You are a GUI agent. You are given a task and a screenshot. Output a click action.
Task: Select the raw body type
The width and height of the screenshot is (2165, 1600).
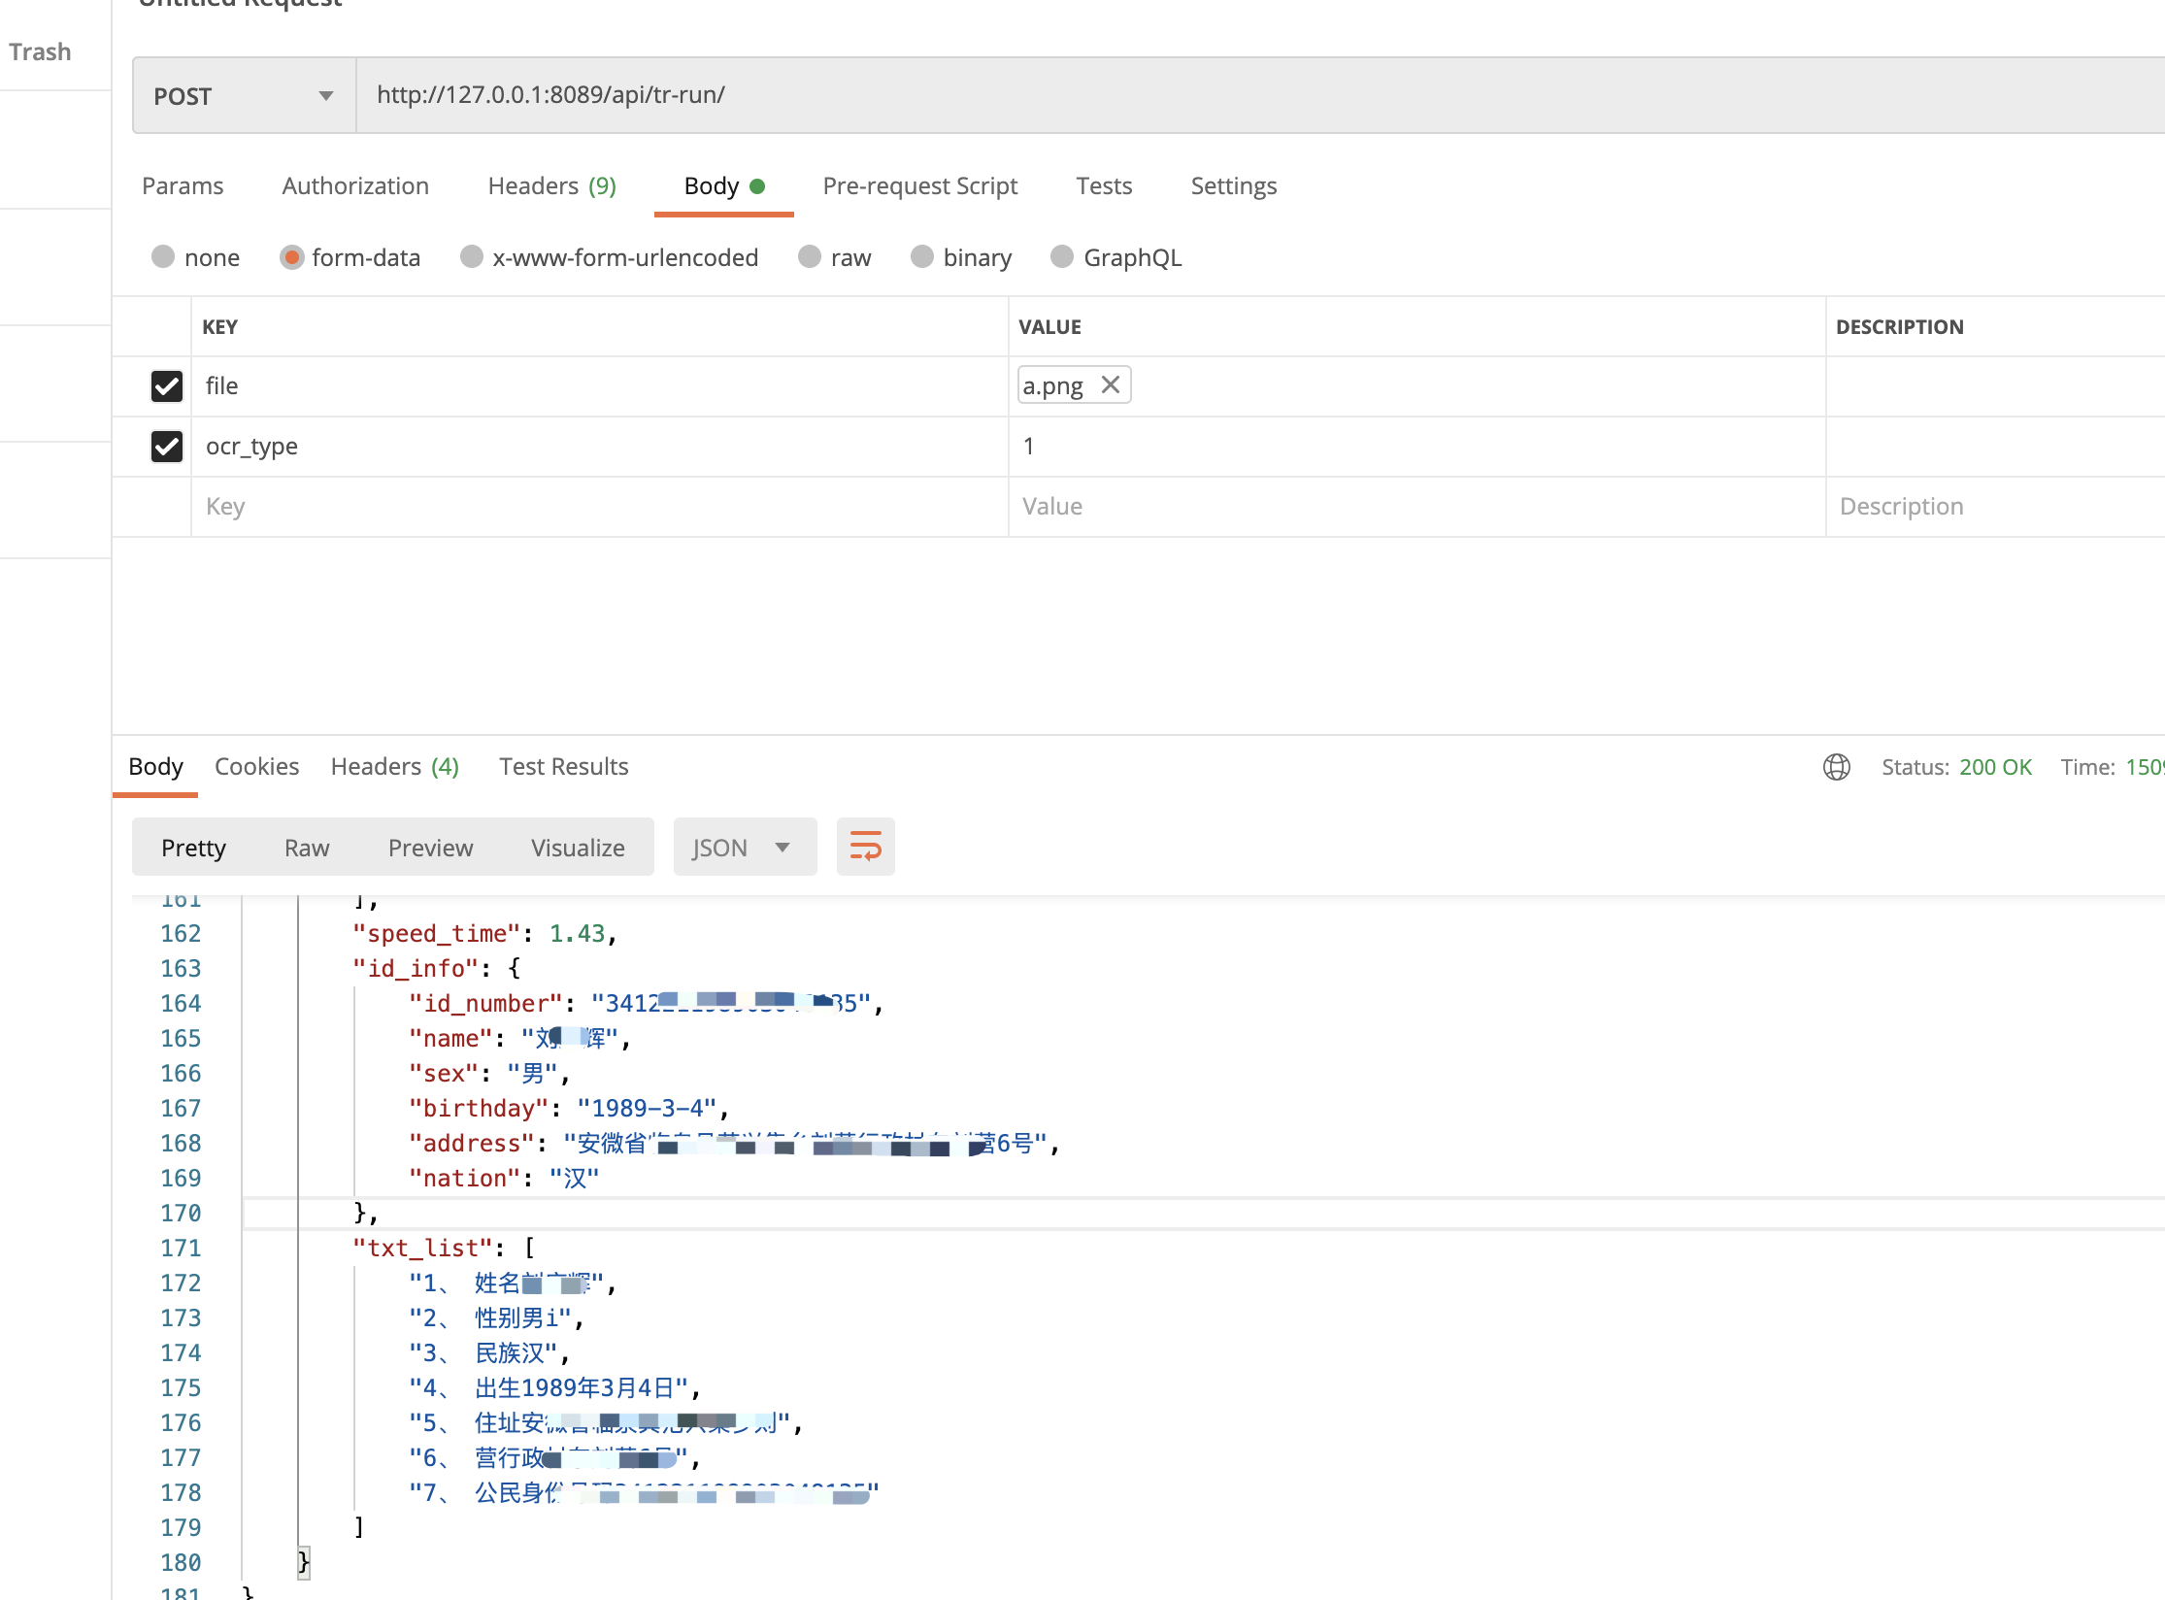tap(810, 257)
